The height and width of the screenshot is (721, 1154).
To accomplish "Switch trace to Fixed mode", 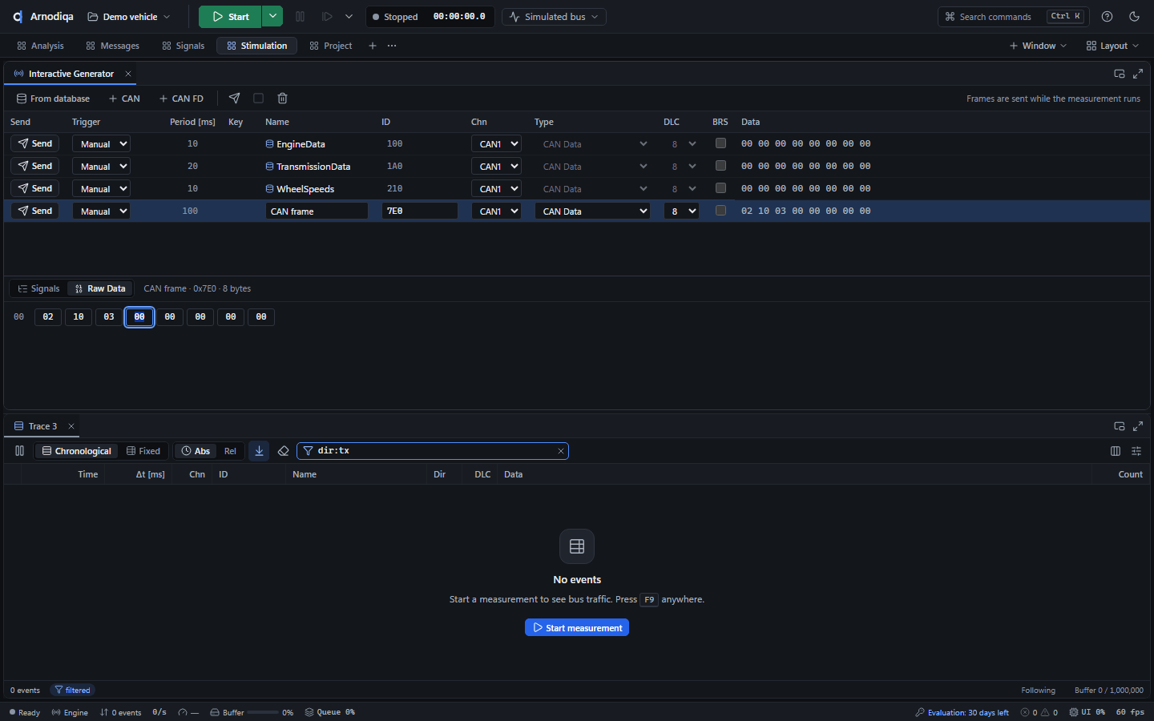I will pos(143,451).
